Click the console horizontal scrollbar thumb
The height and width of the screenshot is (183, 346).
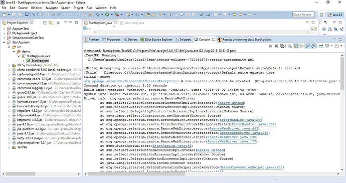pyautogui.click(x=136, y=174)
